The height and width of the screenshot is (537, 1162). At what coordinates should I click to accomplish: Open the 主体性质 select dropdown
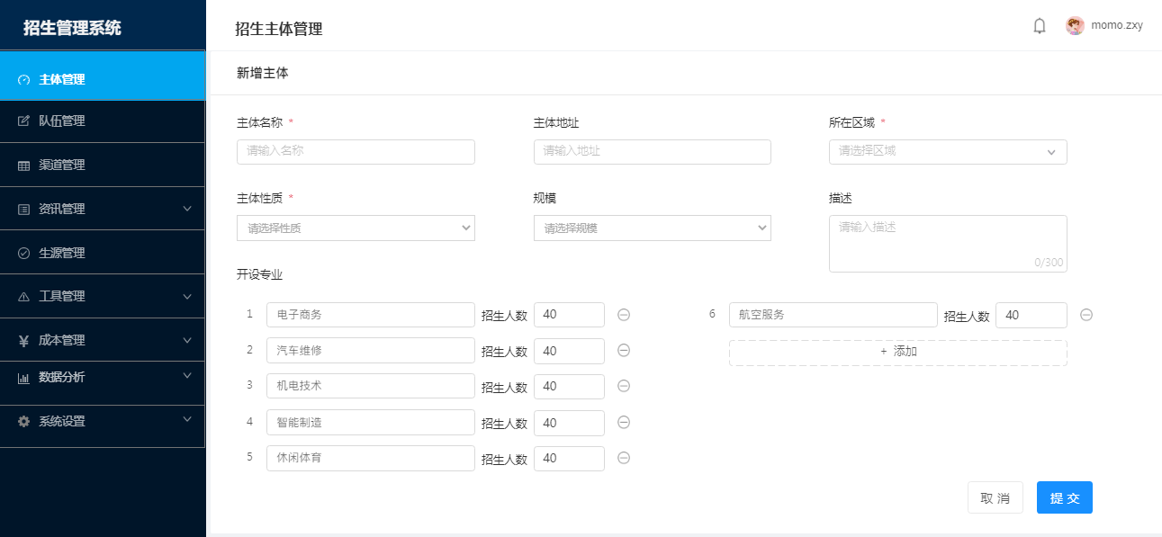tap(356, 228)
